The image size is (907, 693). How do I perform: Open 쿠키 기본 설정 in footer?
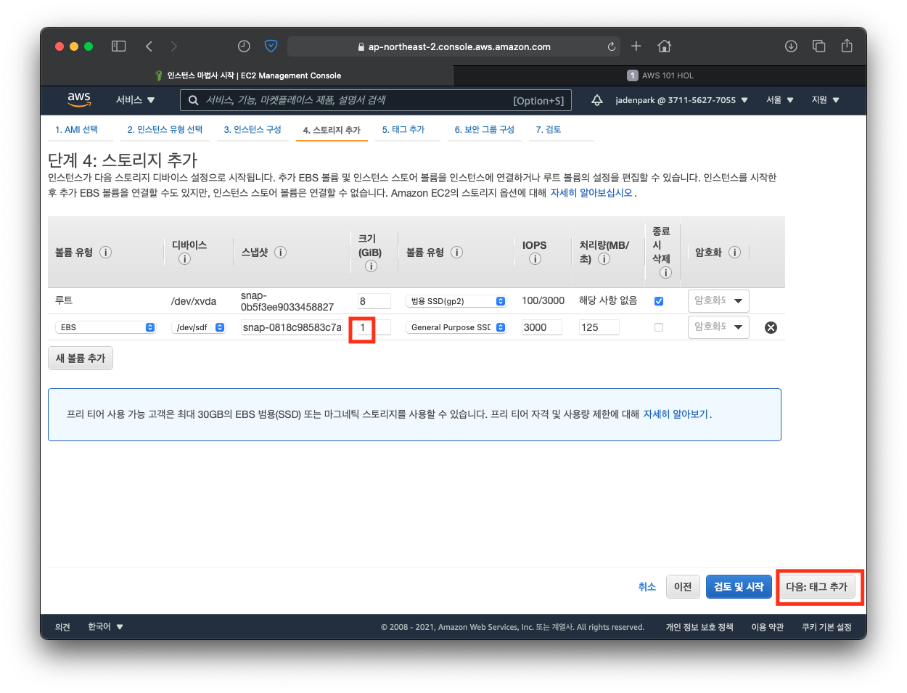[x=826, y=627]
